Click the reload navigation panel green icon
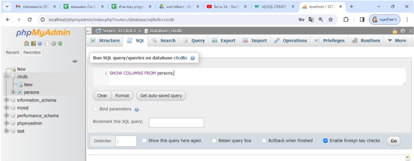414x161 pixels. coord(60,43)
